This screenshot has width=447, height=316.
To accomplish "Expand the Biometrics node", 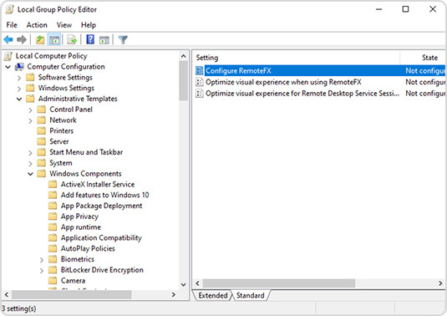I will click(42, 260).
